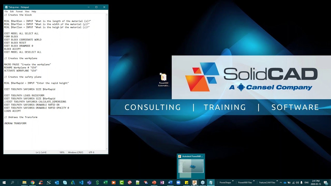Click the Windows Start button
Screen dimensions: 331x186
click(4, 182)
